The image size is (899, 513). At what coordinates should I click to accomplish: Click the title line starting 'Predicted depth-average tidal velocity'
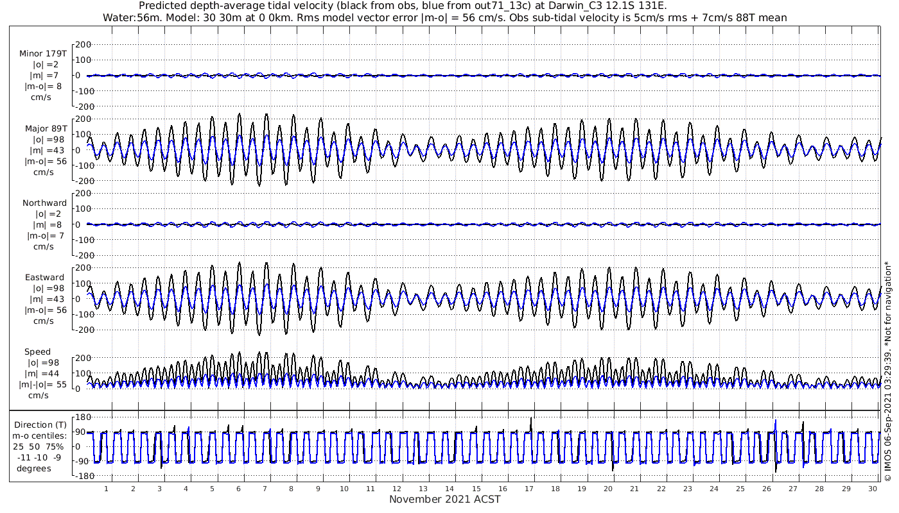tap(403, 6)
